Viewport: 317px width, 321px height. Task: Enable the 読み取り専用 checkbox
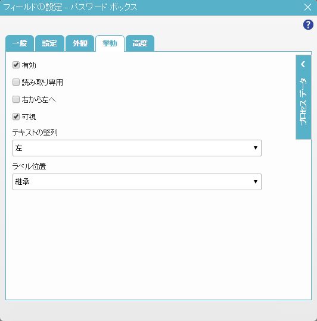(16, 82)
